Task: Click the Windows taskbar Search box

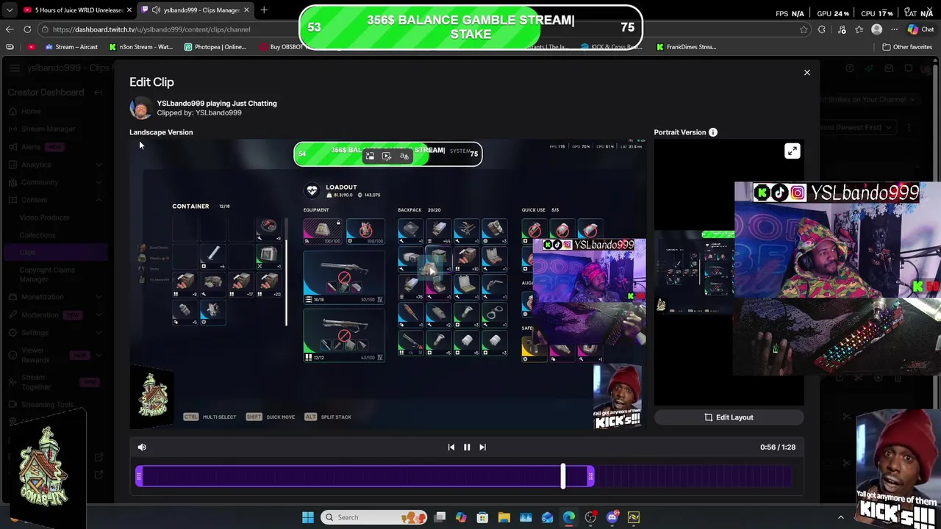Action: click(374, 517)
